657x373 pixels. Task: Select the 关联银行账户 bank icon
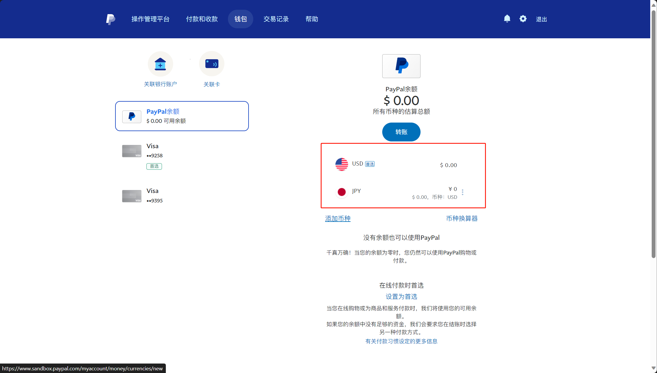coord(160,64)
